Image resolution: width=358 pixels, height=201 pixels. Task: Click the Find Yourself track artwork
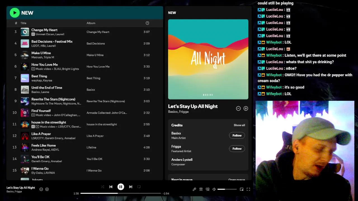point(25,113)
